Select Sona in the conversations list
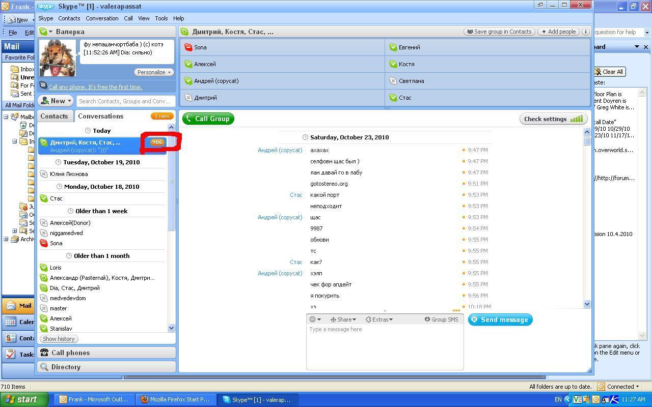652x407 pixels. coord(102,243)
